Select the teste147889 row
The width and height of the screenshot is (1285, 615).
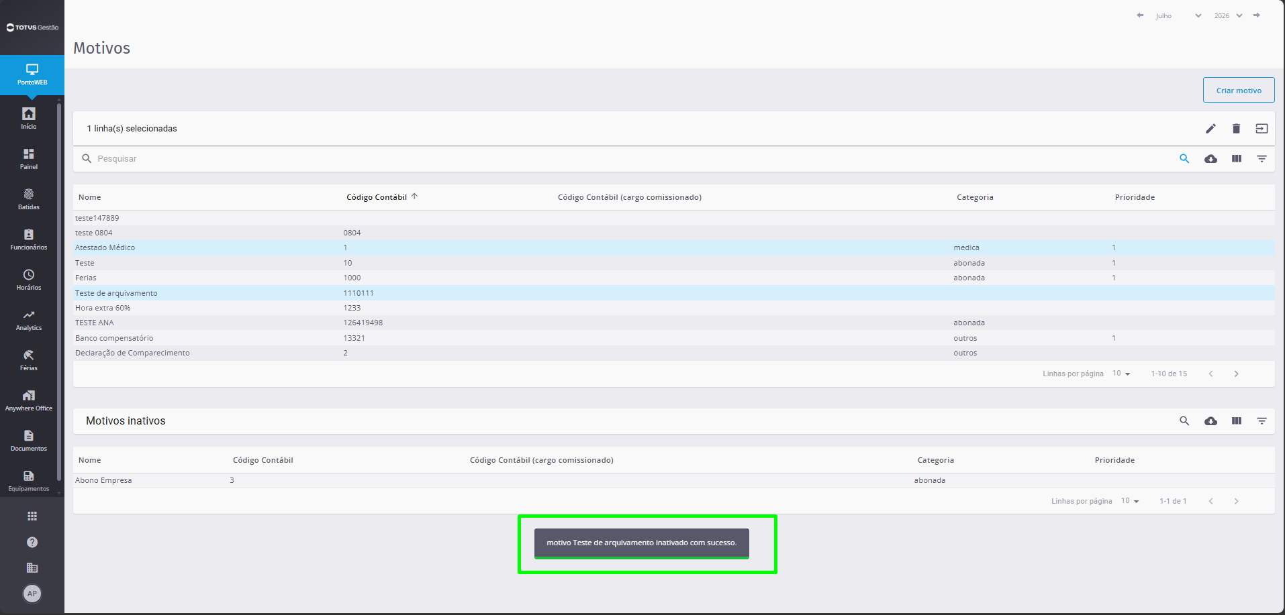(x=674, y=218)
